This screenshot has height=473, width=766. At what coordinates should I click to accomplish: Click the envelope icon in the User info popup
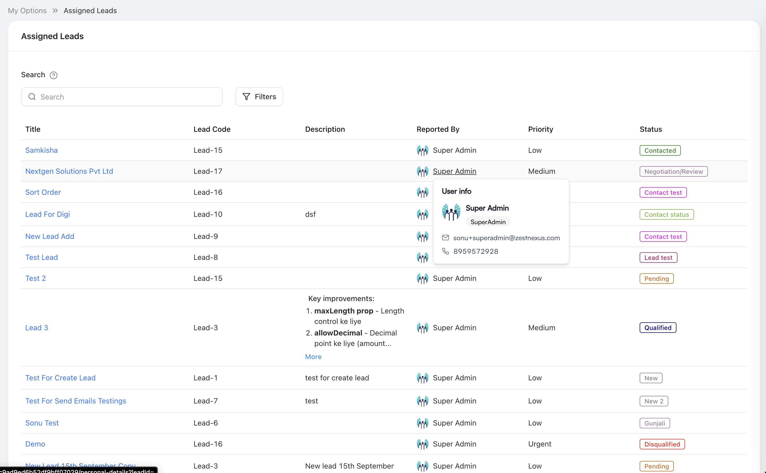(445, 238)
